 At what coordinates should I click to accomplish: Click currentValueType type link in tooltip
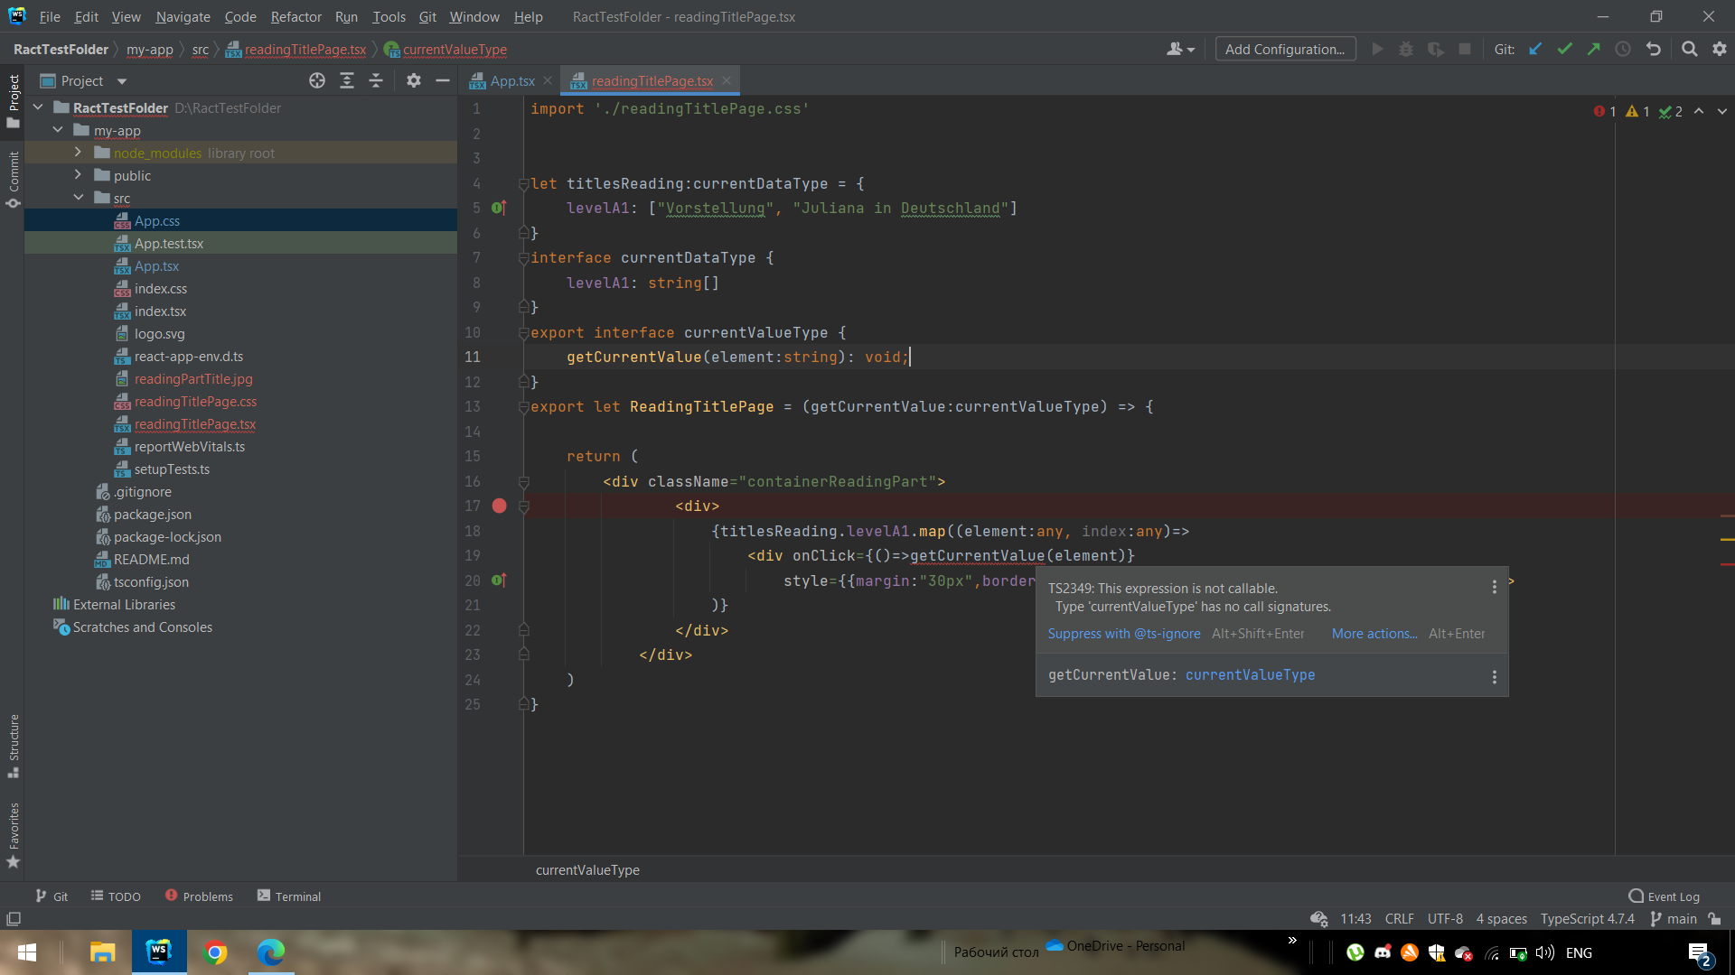[x=1250, y=674]
